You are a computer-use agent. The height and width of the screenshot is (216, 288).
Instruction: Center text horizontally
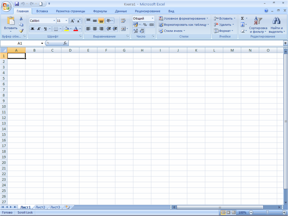(x=95, y=29)
